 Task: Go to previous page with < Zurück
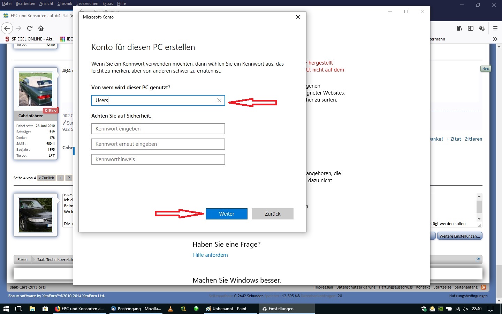[x=46, y=178]
